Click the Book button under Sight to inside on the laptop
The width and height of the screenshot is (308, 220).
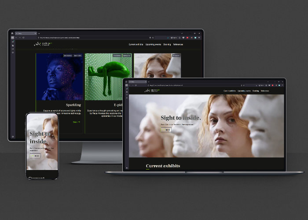point(166,130)
